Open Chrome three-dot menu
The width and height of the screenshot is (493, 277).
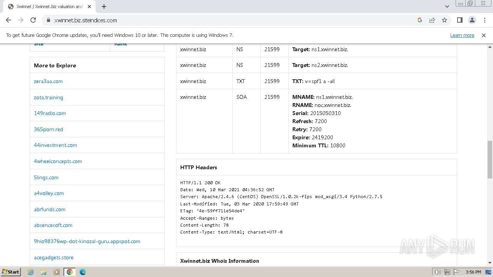pyautogui.click(x=484, y=20)
